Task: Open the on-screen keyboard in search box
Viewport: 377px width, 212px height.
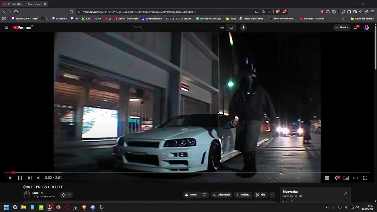Action: 222,27
